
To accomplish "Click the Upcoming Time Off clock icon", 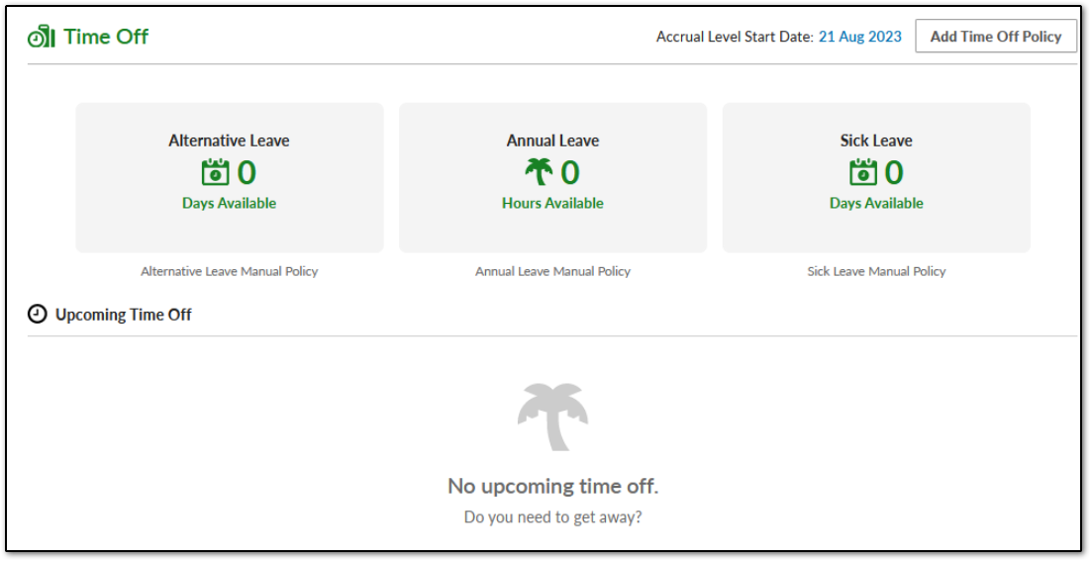I will tap(37, 315).
